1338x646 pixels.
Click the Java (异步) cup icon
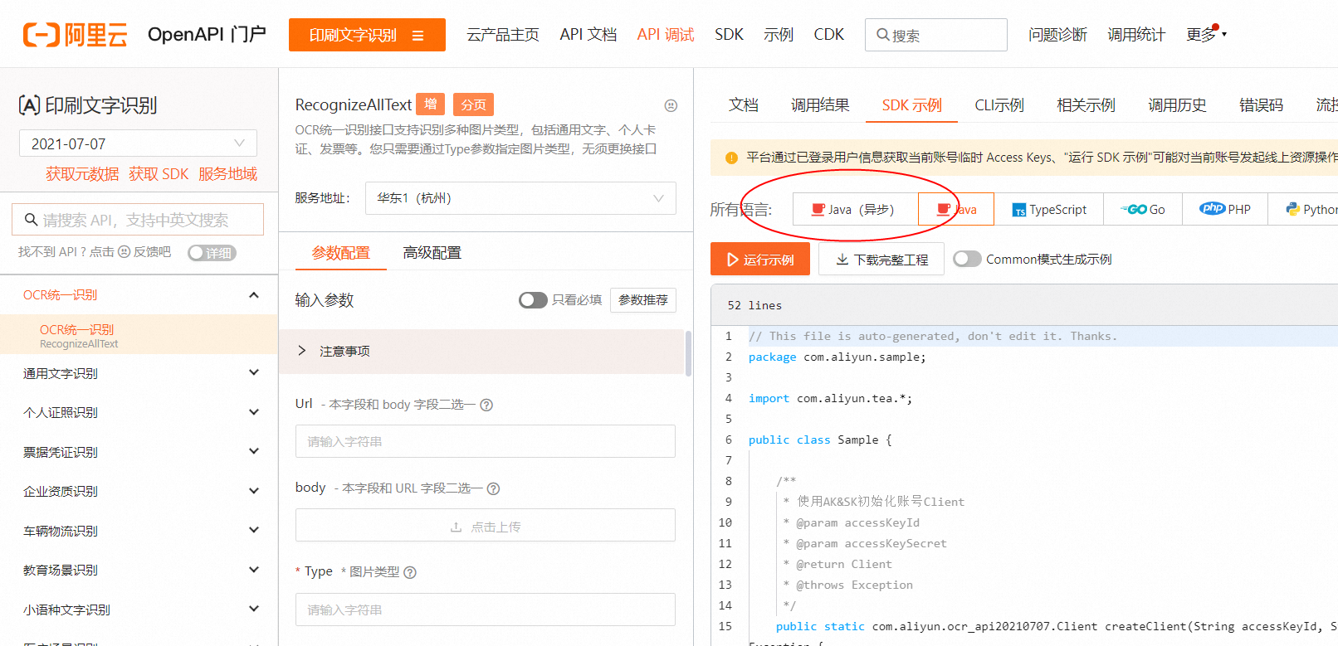[818, 209]
